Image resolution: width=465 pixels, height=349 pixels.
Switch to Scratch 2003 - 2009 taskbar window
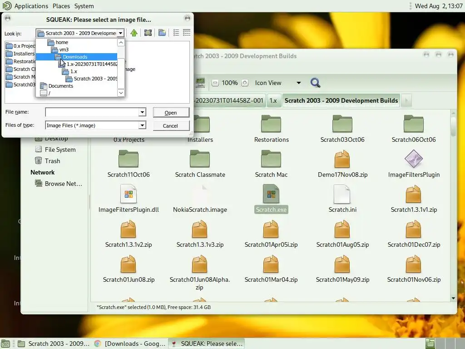(x=54, y=344)
